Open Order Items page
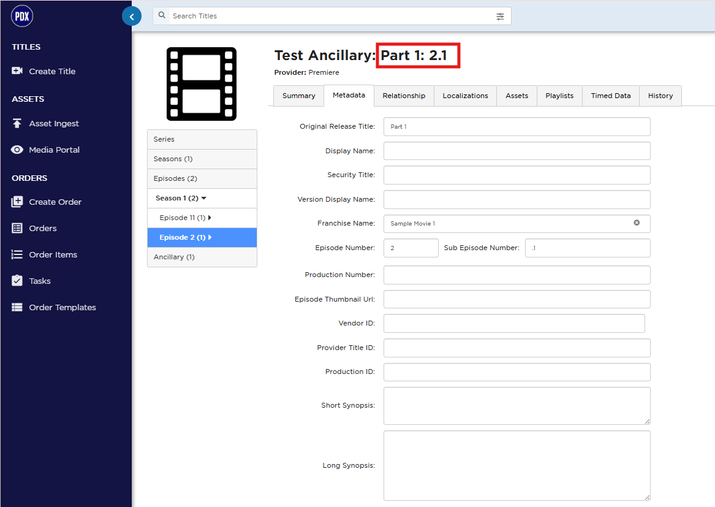715x507 pixels. 53,254
